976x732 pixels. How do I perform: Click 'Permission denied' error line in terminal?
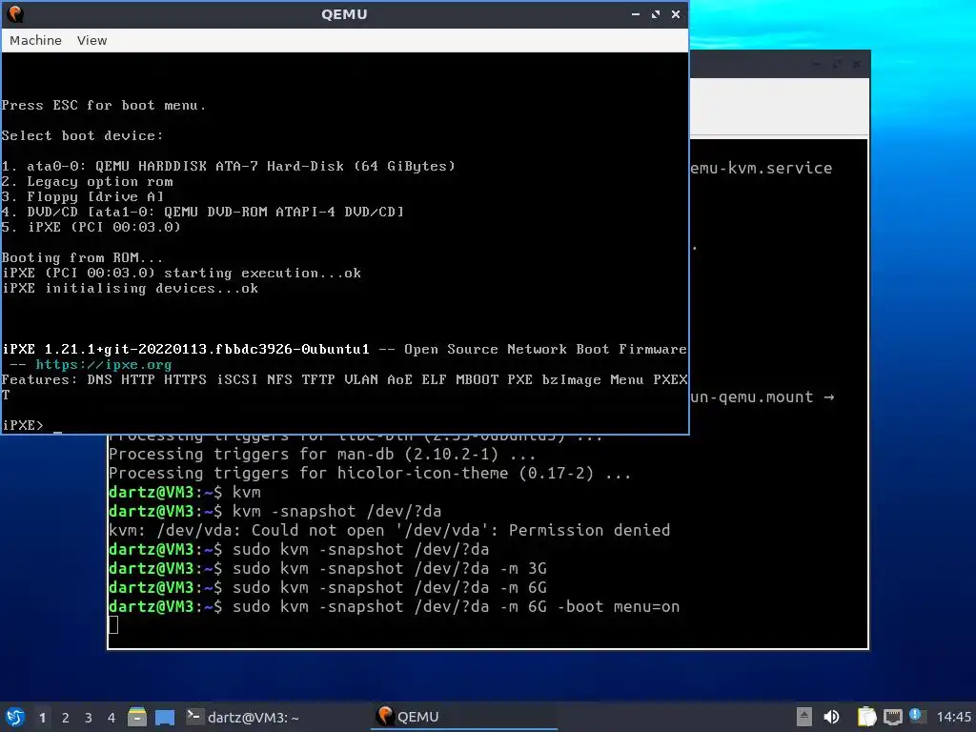coord(389,530)
